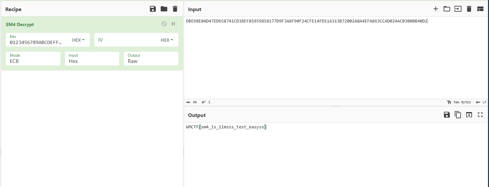Select the Output format Raw field
489x187 pixels.
[x=151, y=59]
